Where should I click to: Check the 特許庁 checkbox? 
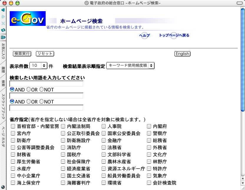(x=149, y=169)
